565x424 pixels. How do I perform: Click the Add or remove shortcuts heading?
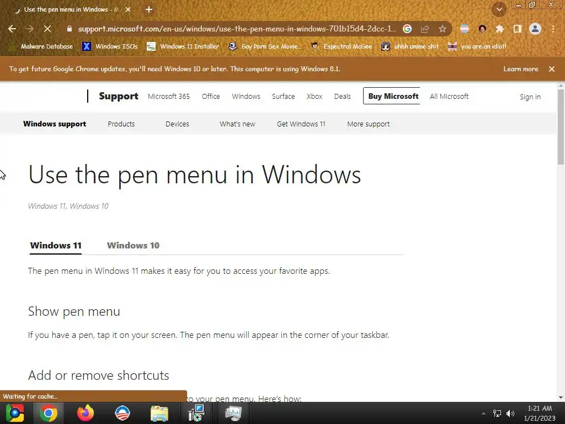click(x=98, y=375)
